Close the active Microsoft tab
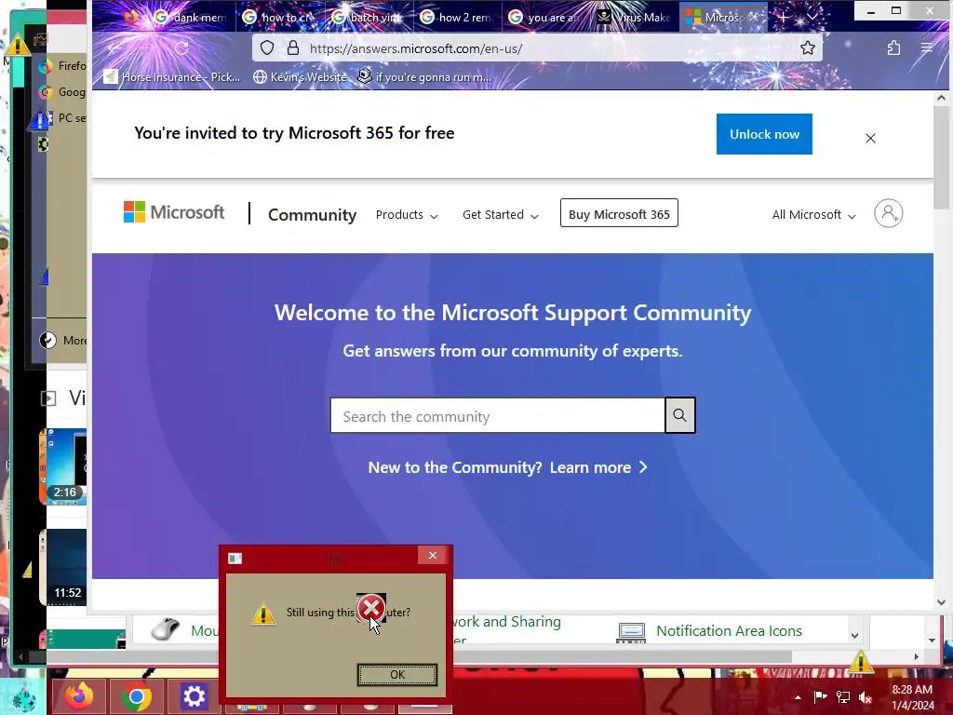 pyautogui.click(x=754, y=17)
